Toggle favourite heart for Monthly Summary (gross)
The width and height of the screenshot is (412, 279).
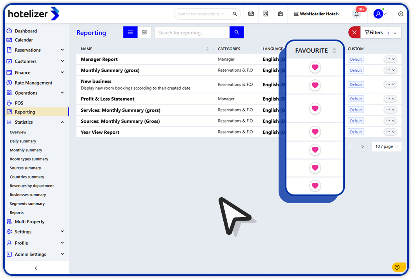(315, 85)
